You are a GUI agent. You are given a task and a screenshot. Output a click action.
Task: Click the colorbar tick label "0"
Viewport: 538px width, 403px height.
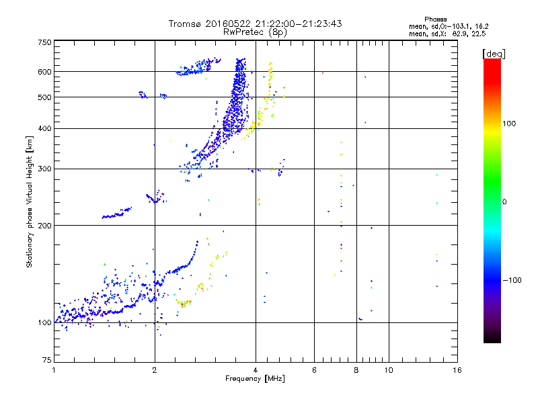pyautogui.click(x=504, y=201)
